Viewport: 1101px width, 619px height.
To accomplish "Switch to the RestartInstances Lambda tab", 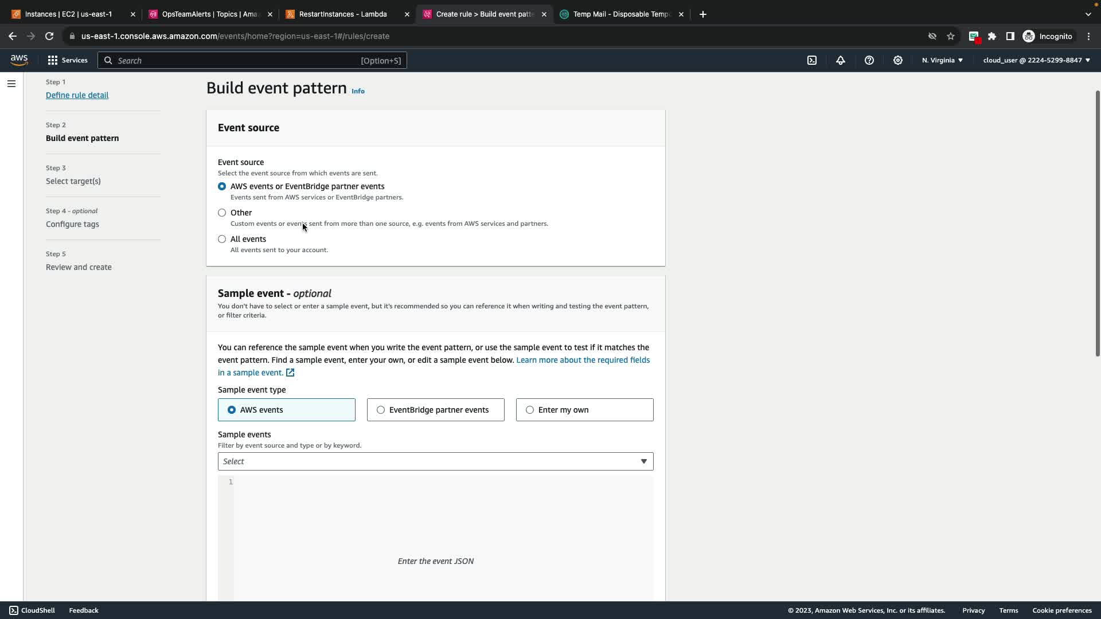I will pyautogui.click(x=343, y=14).
